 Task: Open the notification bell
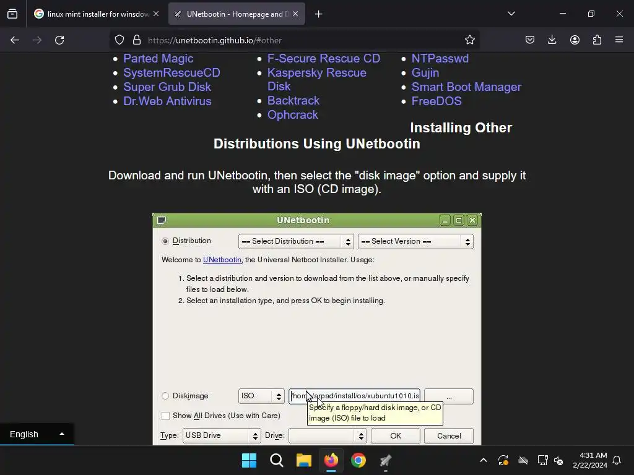point(617,460)
